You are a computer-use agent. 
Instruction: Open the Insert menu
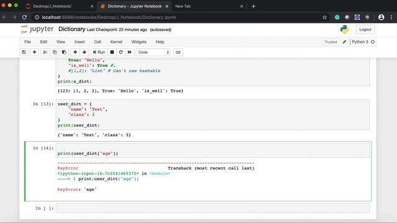[x=79, y=42]
